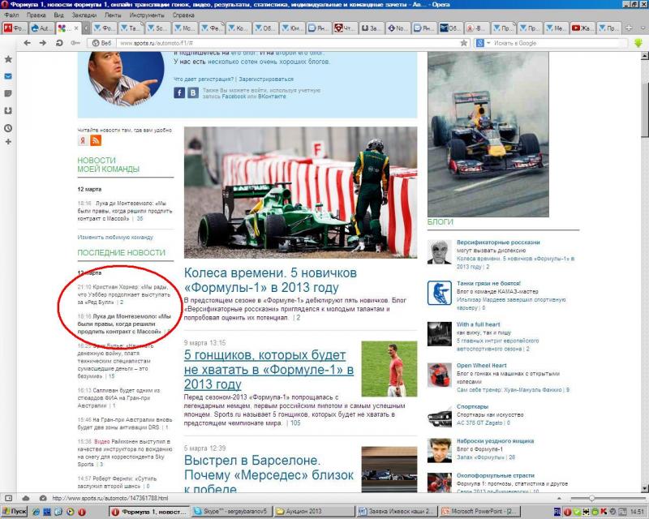Open Opera Turbo icon in status bar
Screen dimensions: 649x519
pos(43,498)
